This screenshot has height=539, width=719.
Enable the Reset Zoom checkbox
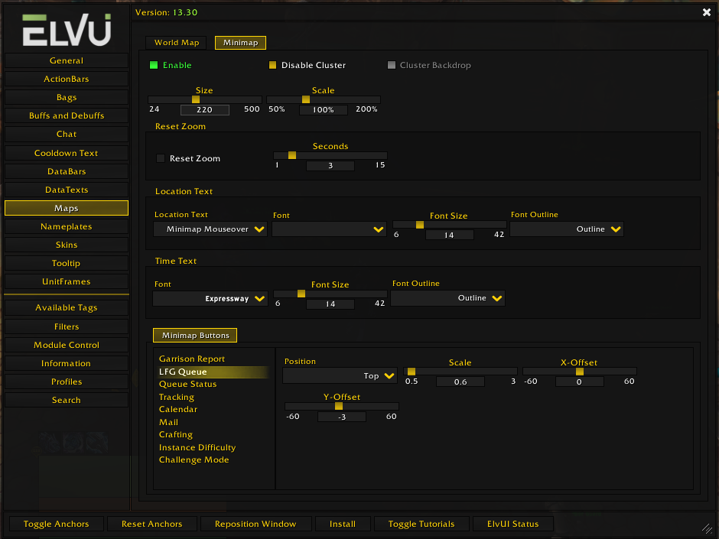pos(160,157)
